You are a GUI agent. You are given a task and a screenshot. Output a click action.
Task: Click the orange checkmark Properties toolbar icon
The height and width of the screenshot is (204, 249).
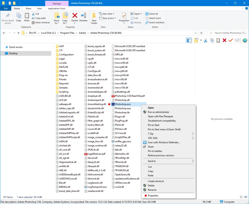[231, 40]
